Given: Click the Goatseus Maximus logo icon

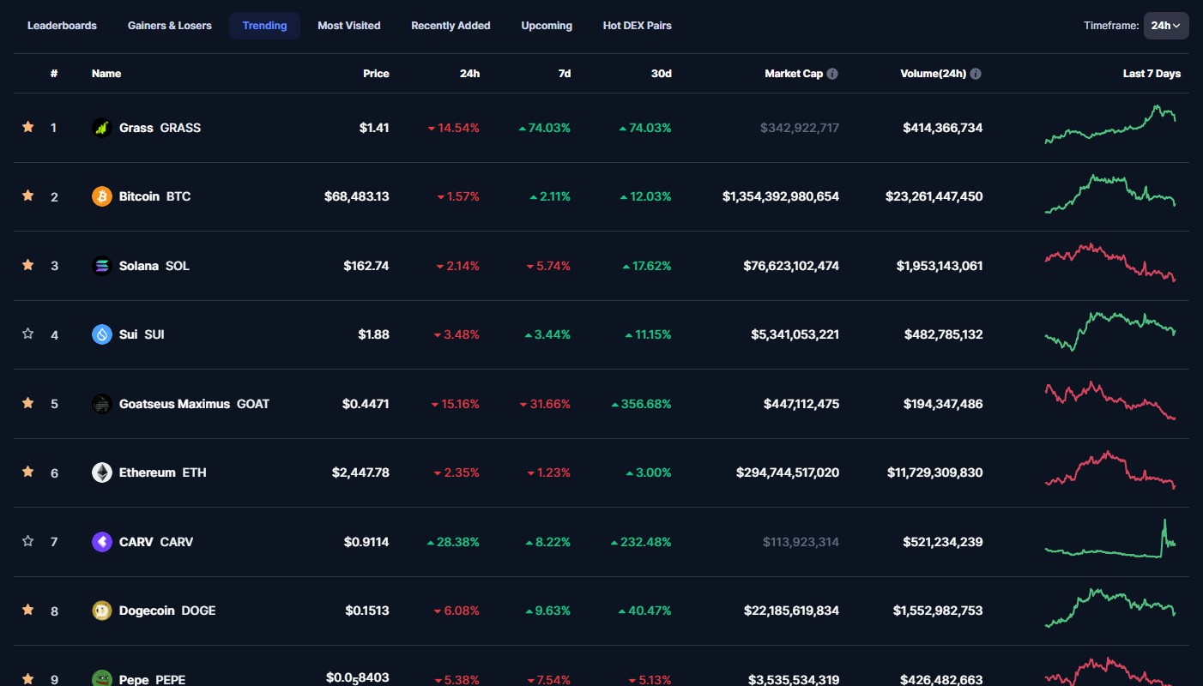Looking at the screenshot, I should coord(102,404).
